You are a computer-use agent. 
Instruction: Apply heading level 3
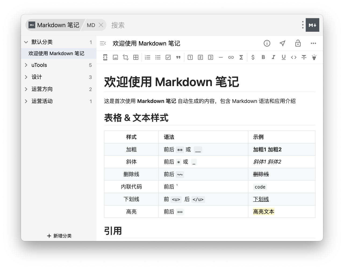211,57
